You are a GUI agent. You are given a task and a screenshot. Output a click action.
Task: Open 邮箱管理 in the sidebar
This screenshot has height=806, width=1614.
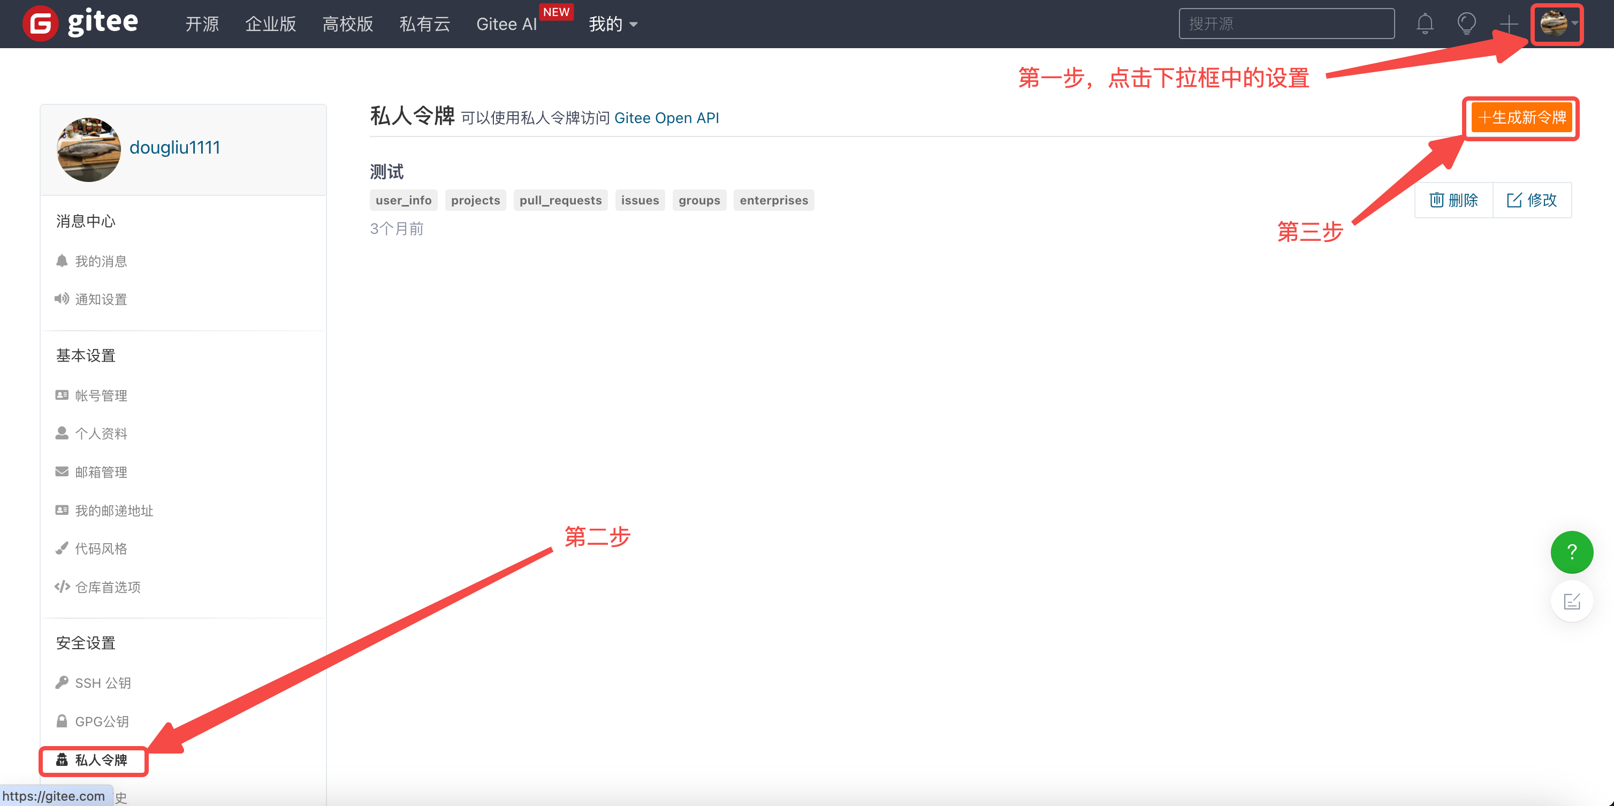pyautogui.click(x=92, y=472)
